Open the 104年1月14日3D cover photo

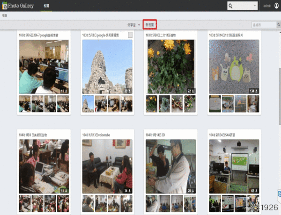[170, 166]
